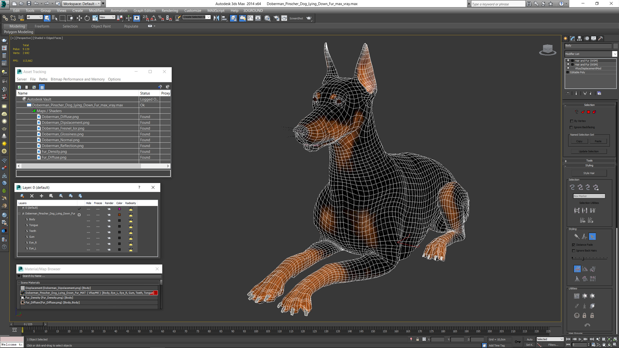Toggle Freeze column for Teeth layer row

tap(98, 232)
